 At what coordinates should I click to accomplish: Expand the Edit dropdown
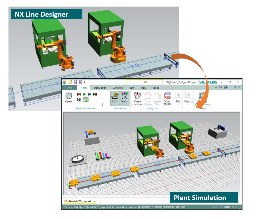coord(178,98)
